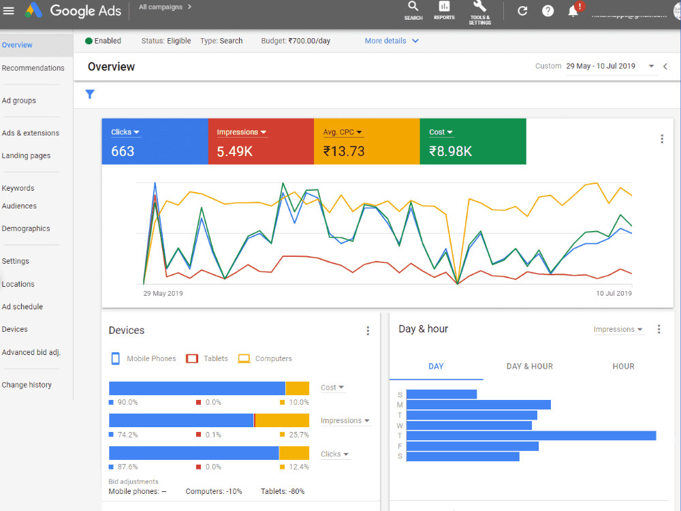681x511 pixels.
Task: Switch to the HOUR tab
Action: pyautogui.click(x=623, y=367)
